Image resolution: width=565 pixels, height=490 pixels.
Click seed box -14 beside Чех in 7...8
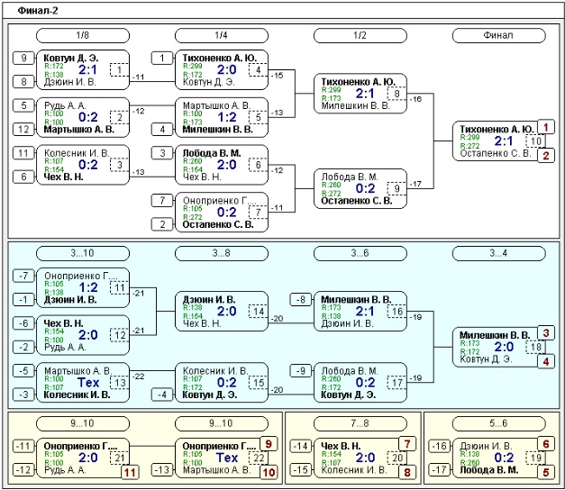click(x=300, y=446)
